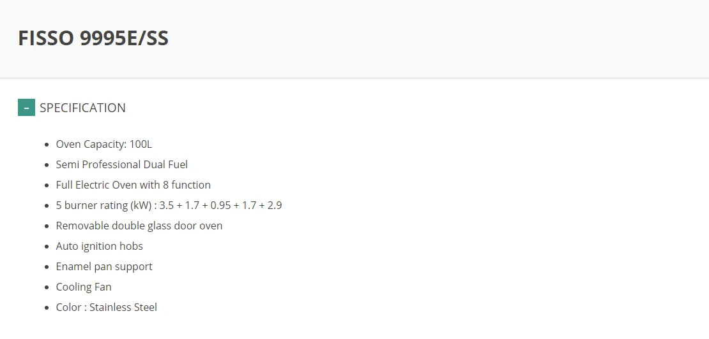Click the bullet beside Semi Professional Dual Fuel
This screenshot has width=709, height=339.
click(x=47, y=165)
